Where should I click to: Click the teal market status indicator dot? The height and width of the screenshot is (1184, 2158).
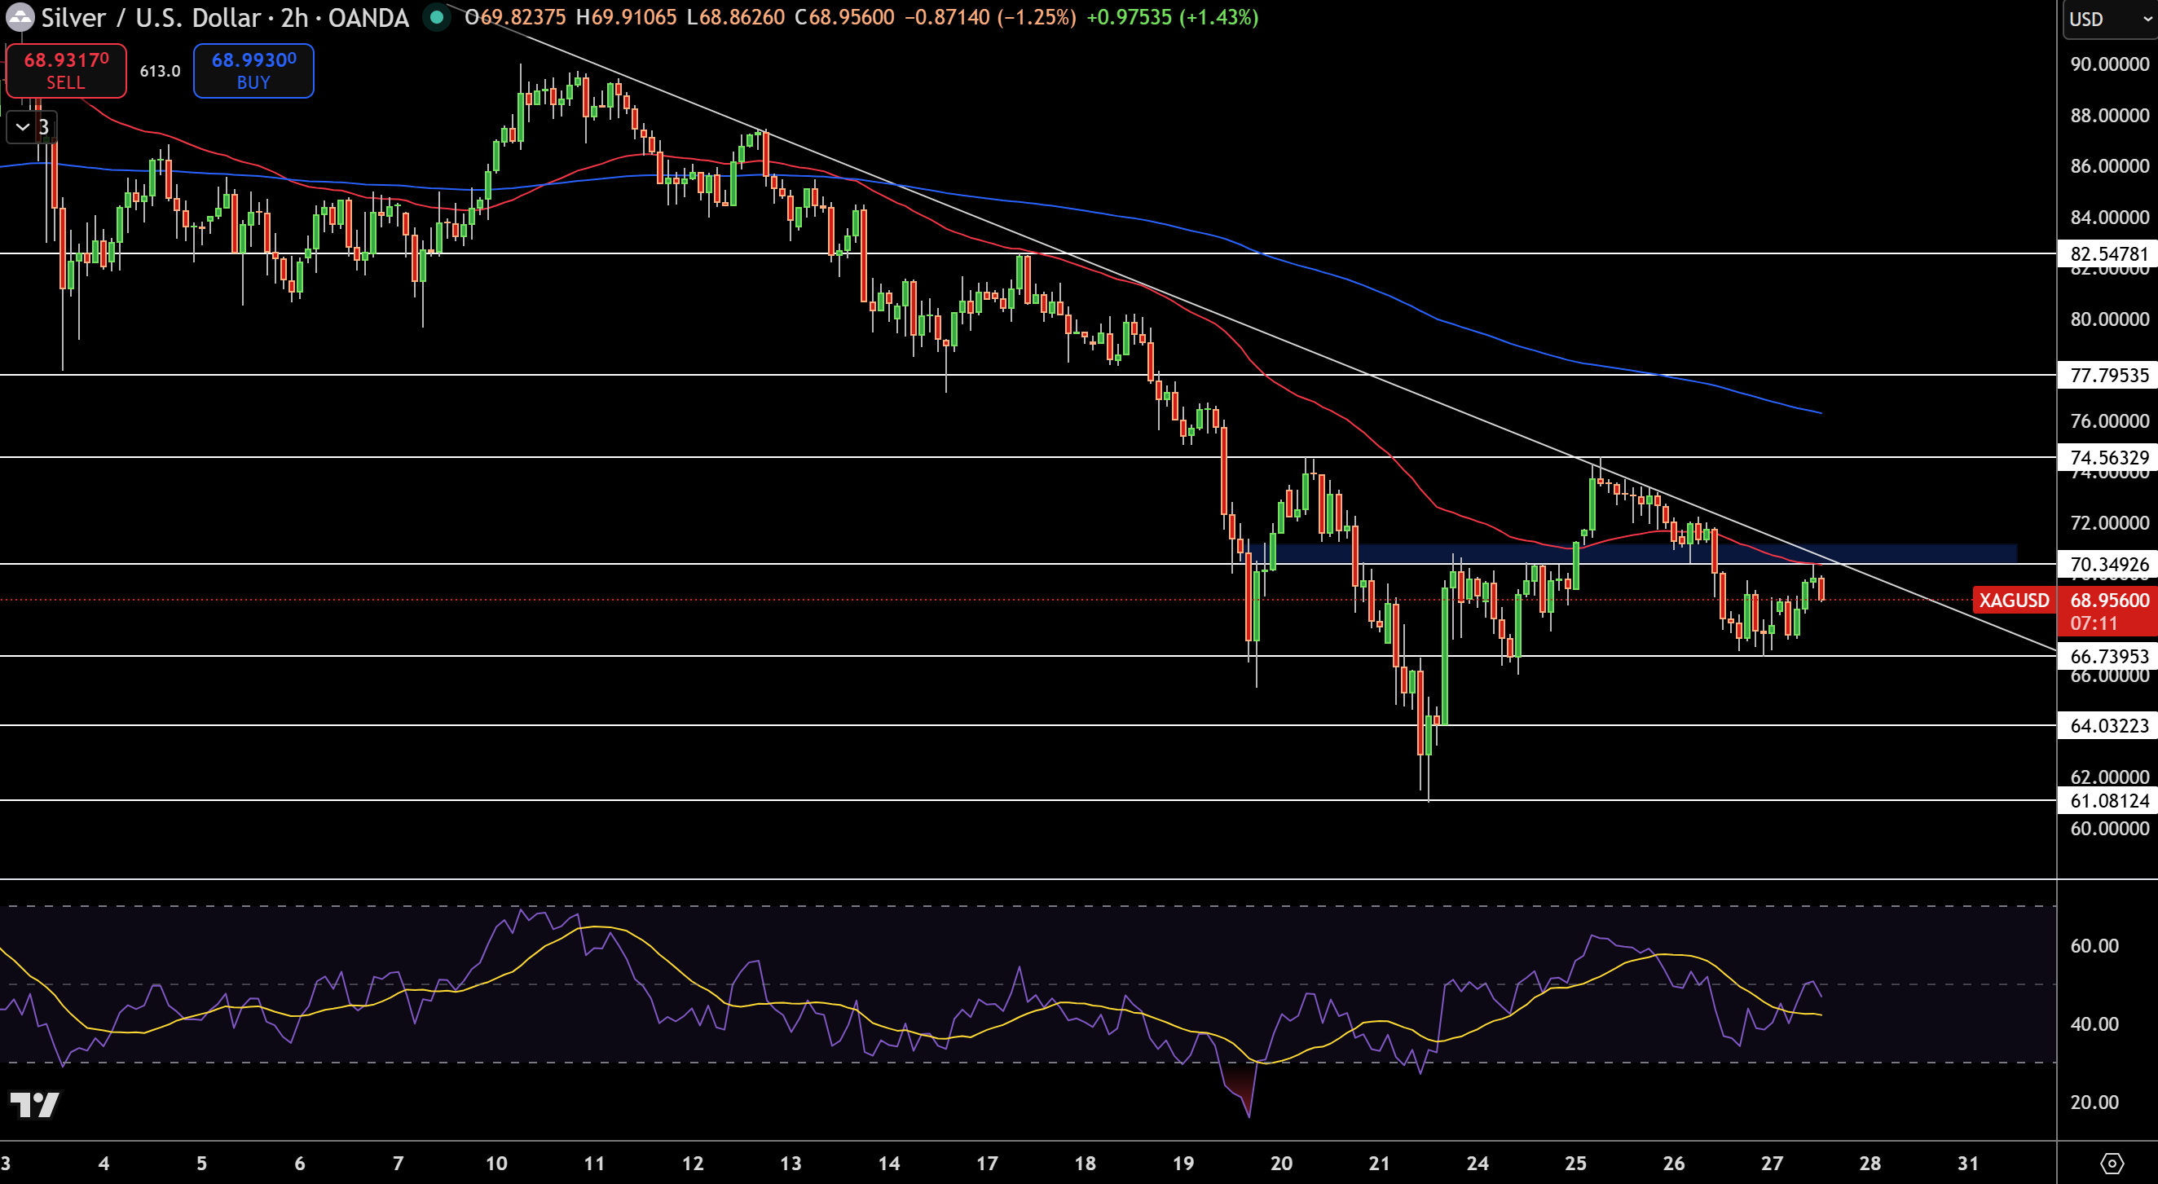[x=436, y=17]
